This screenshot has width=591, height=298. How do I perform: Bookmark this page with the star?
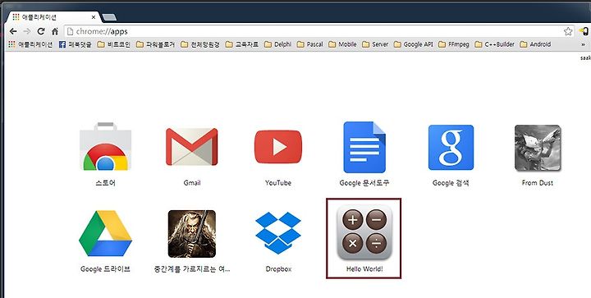568,31
